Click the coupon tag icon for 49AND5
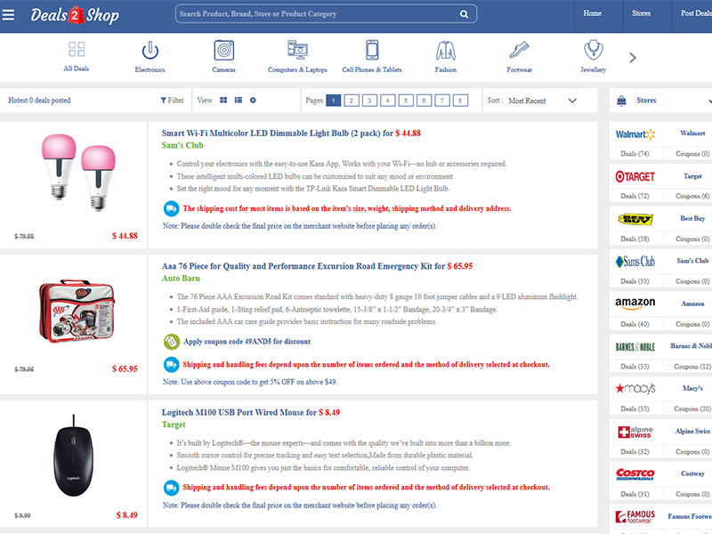Screen dimensions: 712x534 coord(171,342)
